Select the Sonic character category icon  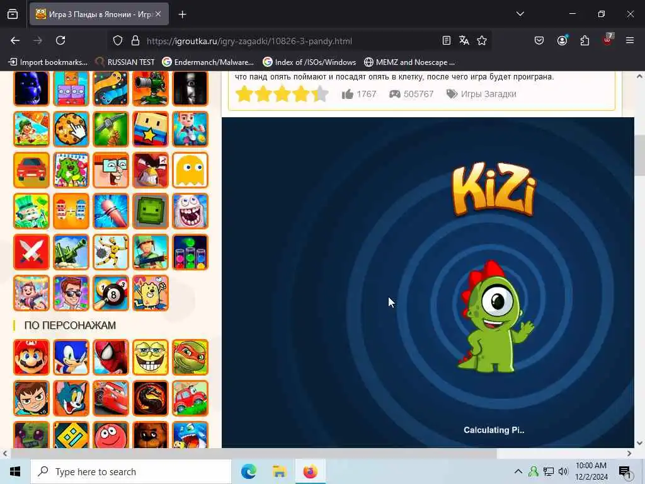click(x=71, y=357)
